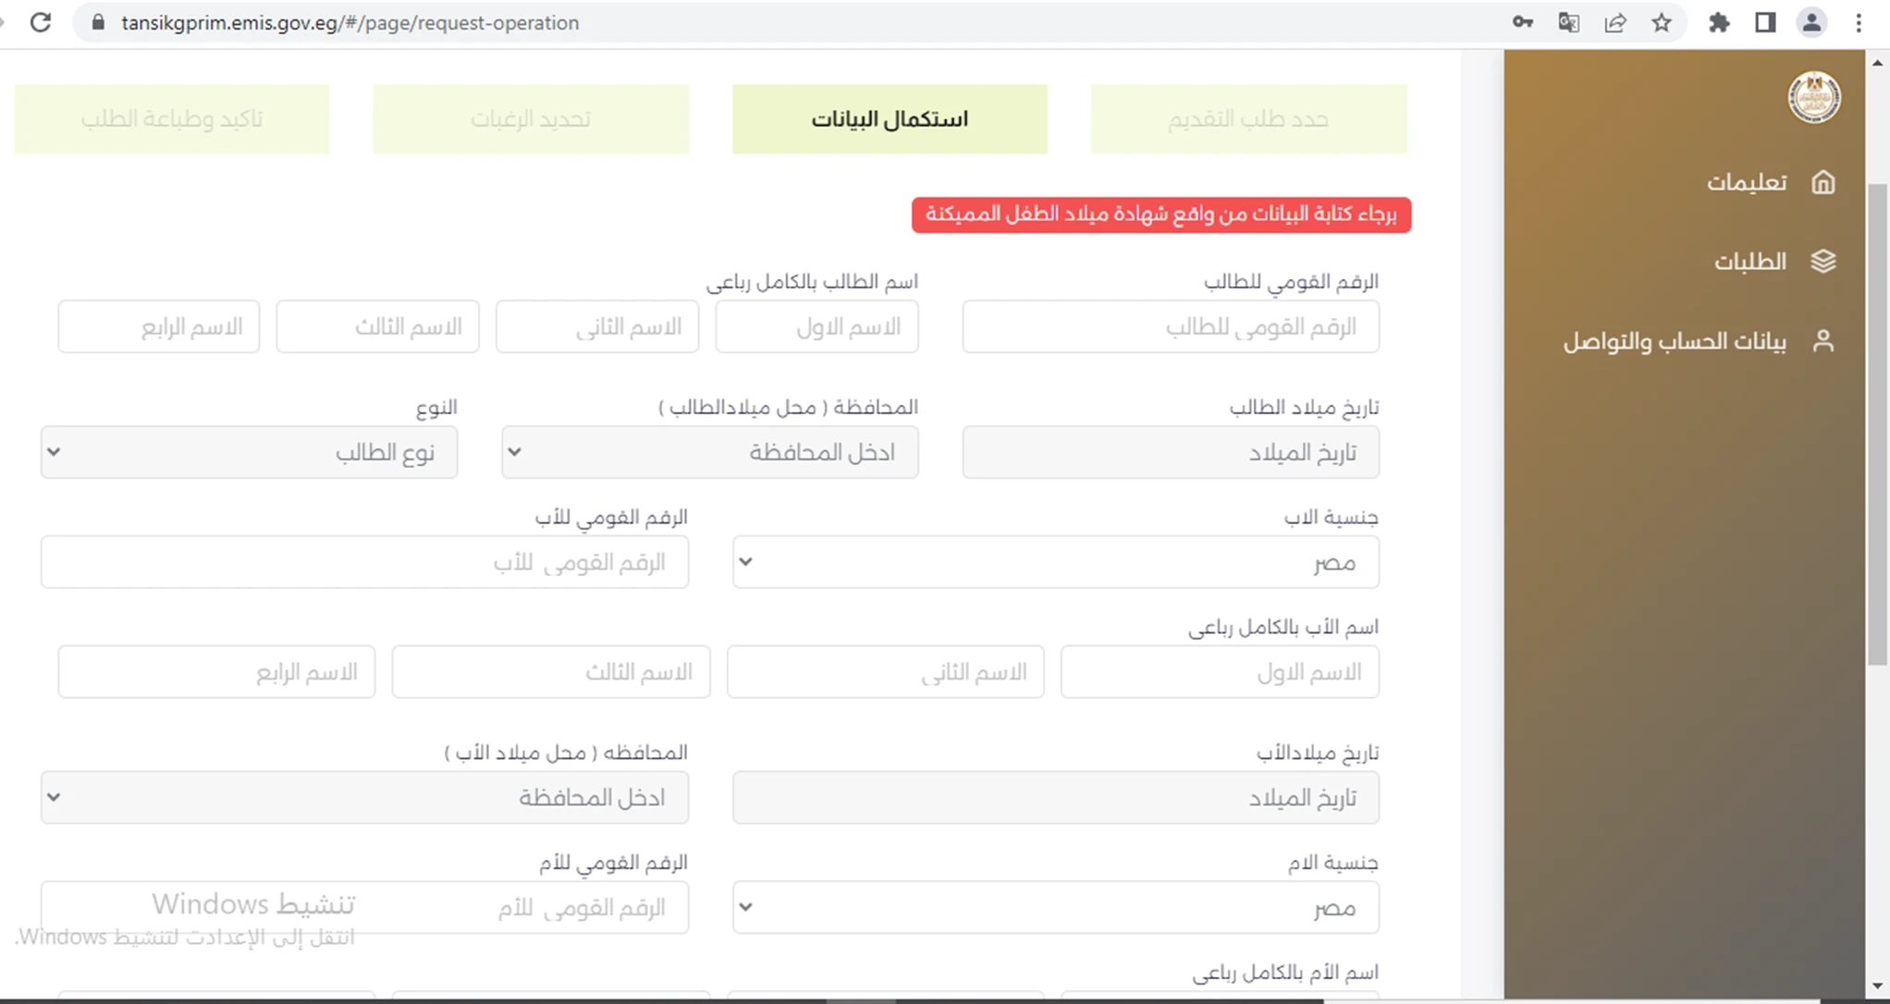Image resolution: width=1890 pixels, height=1004 pixels.
Task: Click the layers icon beside الطلبات
Action: (1822, 262)
